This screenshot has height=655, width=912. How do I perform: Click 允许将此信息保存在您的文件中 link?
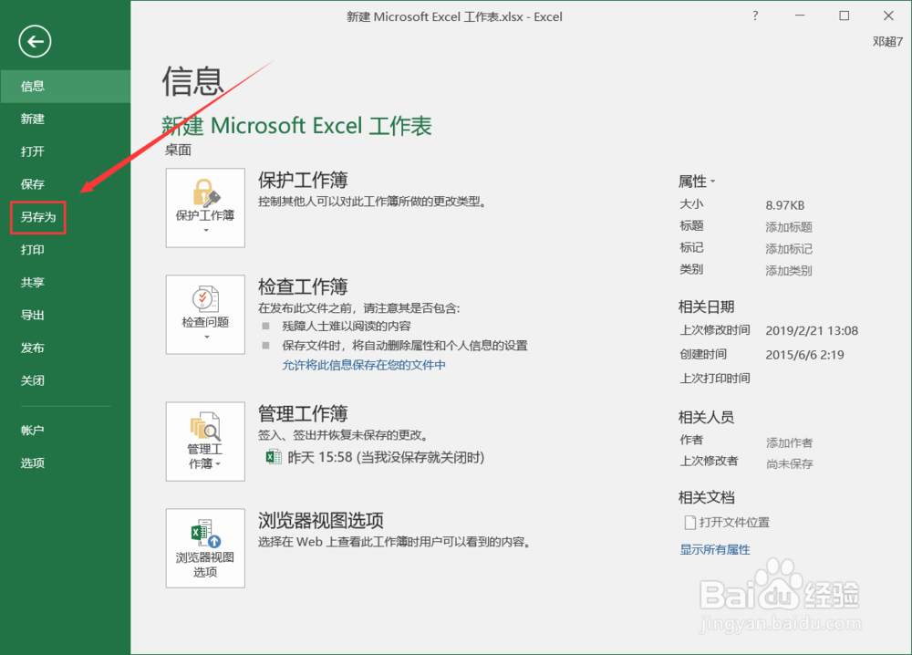tap(364, 365)
